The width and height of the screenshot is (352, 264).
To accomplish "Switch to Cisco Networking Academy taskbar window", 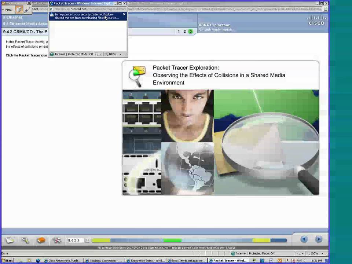I will [63, 261].
